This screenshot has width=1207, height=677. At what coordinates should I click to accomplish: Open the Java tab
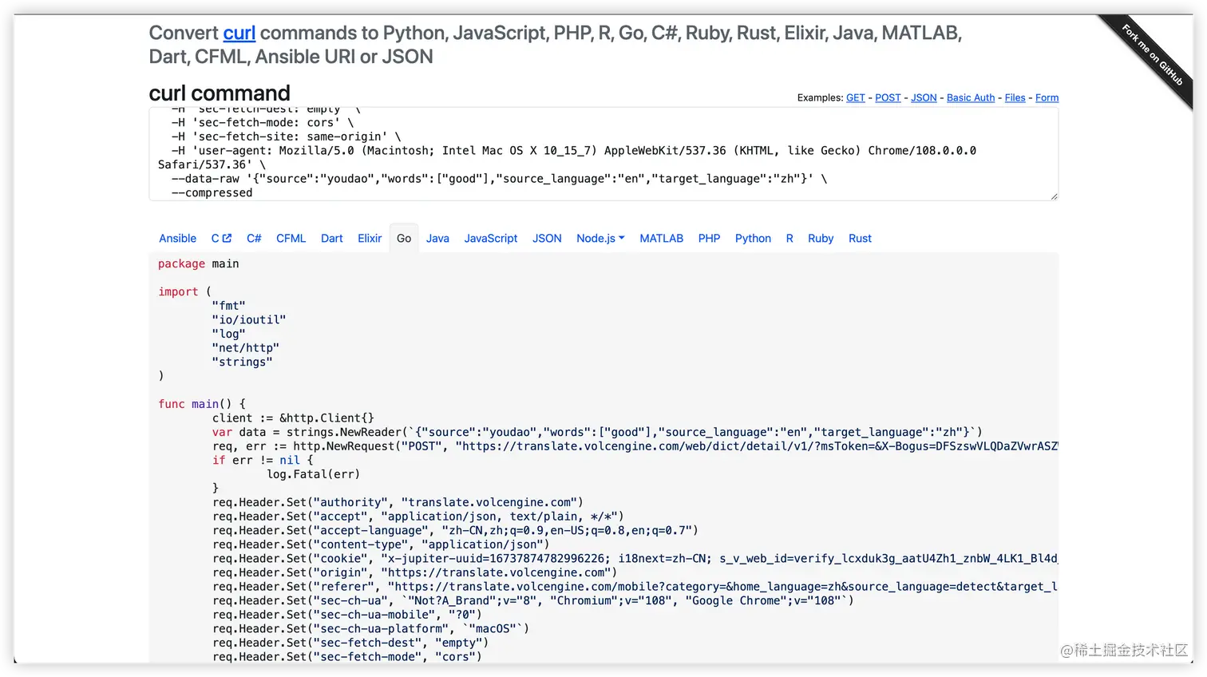(437, 238)
